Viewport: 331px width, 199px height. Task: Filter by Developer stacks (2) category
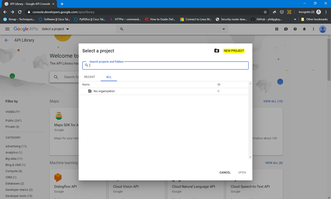point(19,190)
